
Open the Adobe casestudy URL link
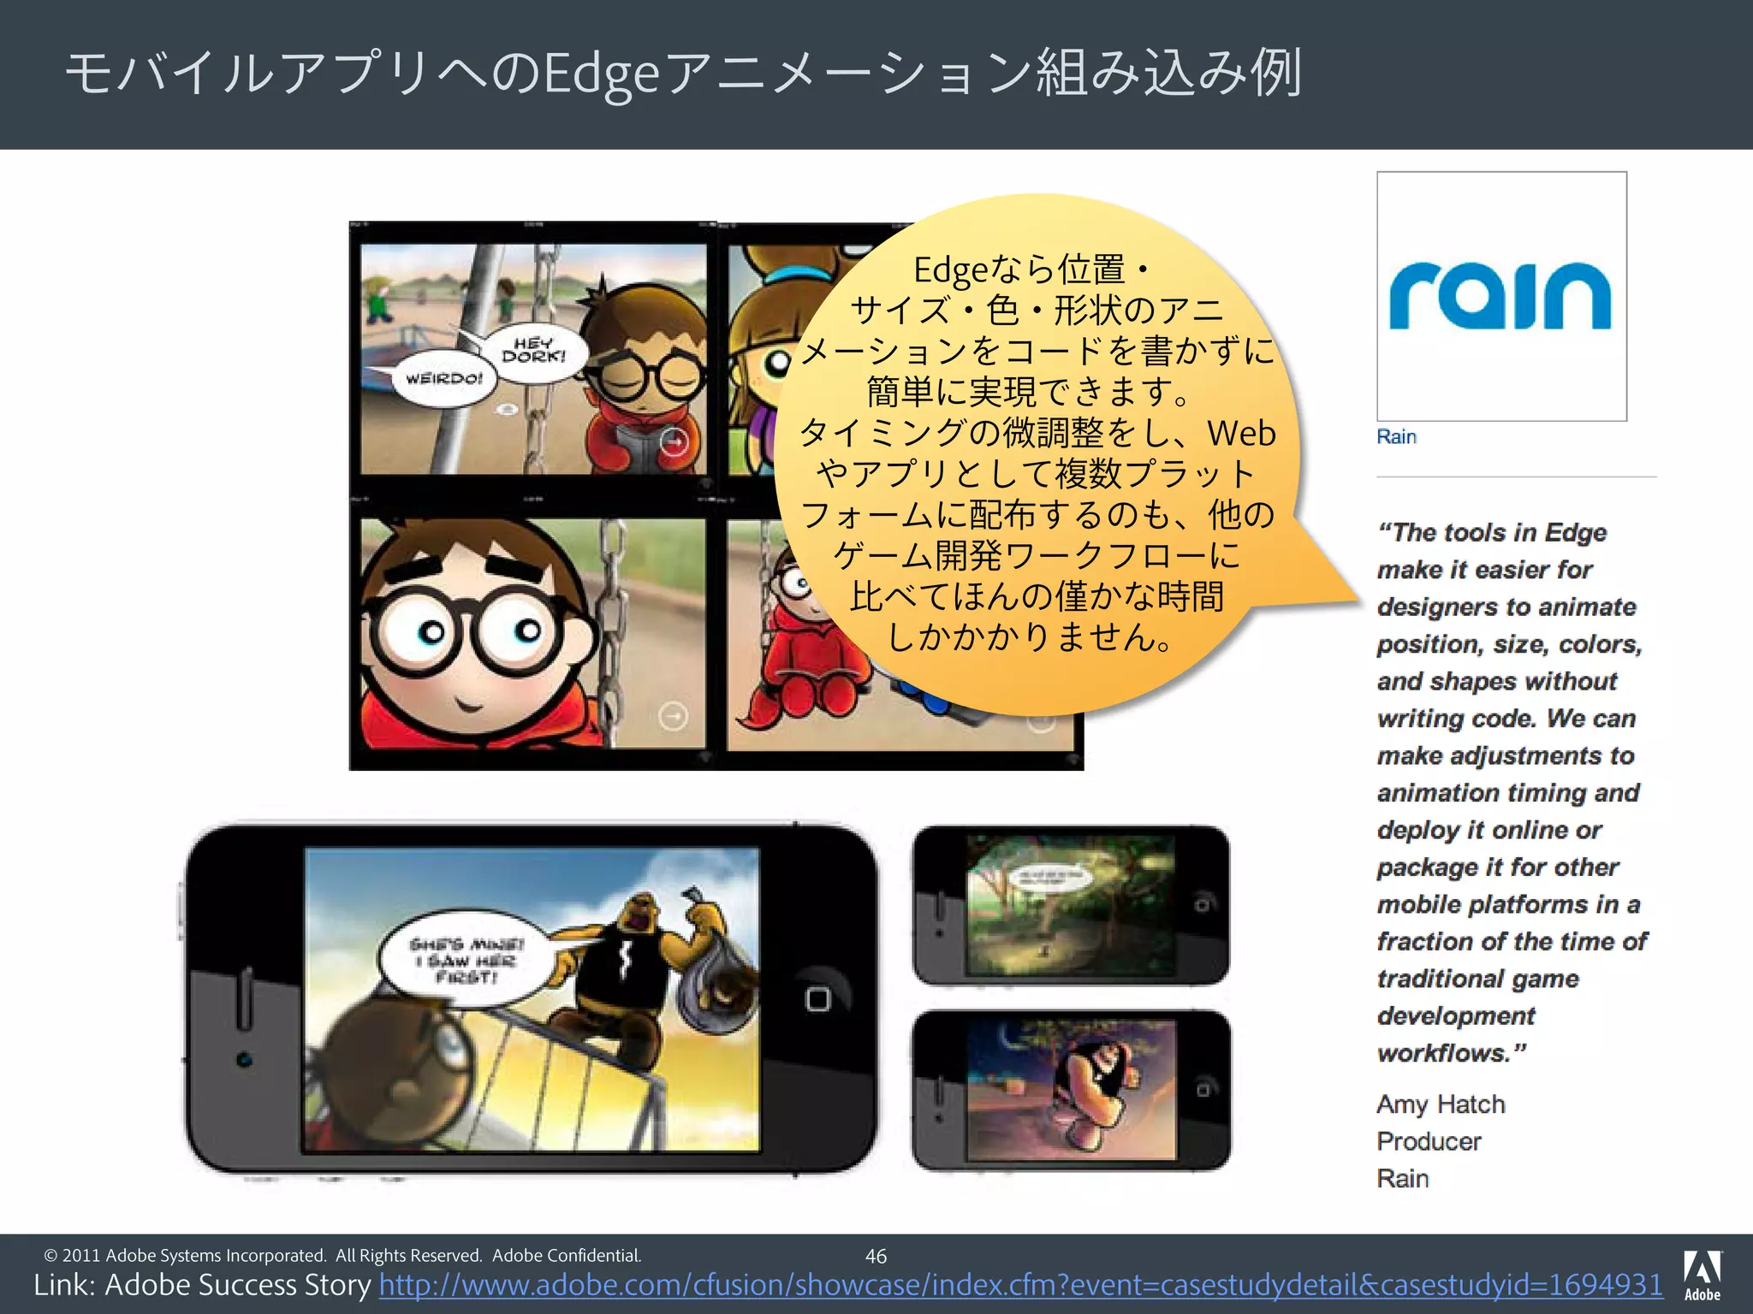[x=1020, y=1285]
